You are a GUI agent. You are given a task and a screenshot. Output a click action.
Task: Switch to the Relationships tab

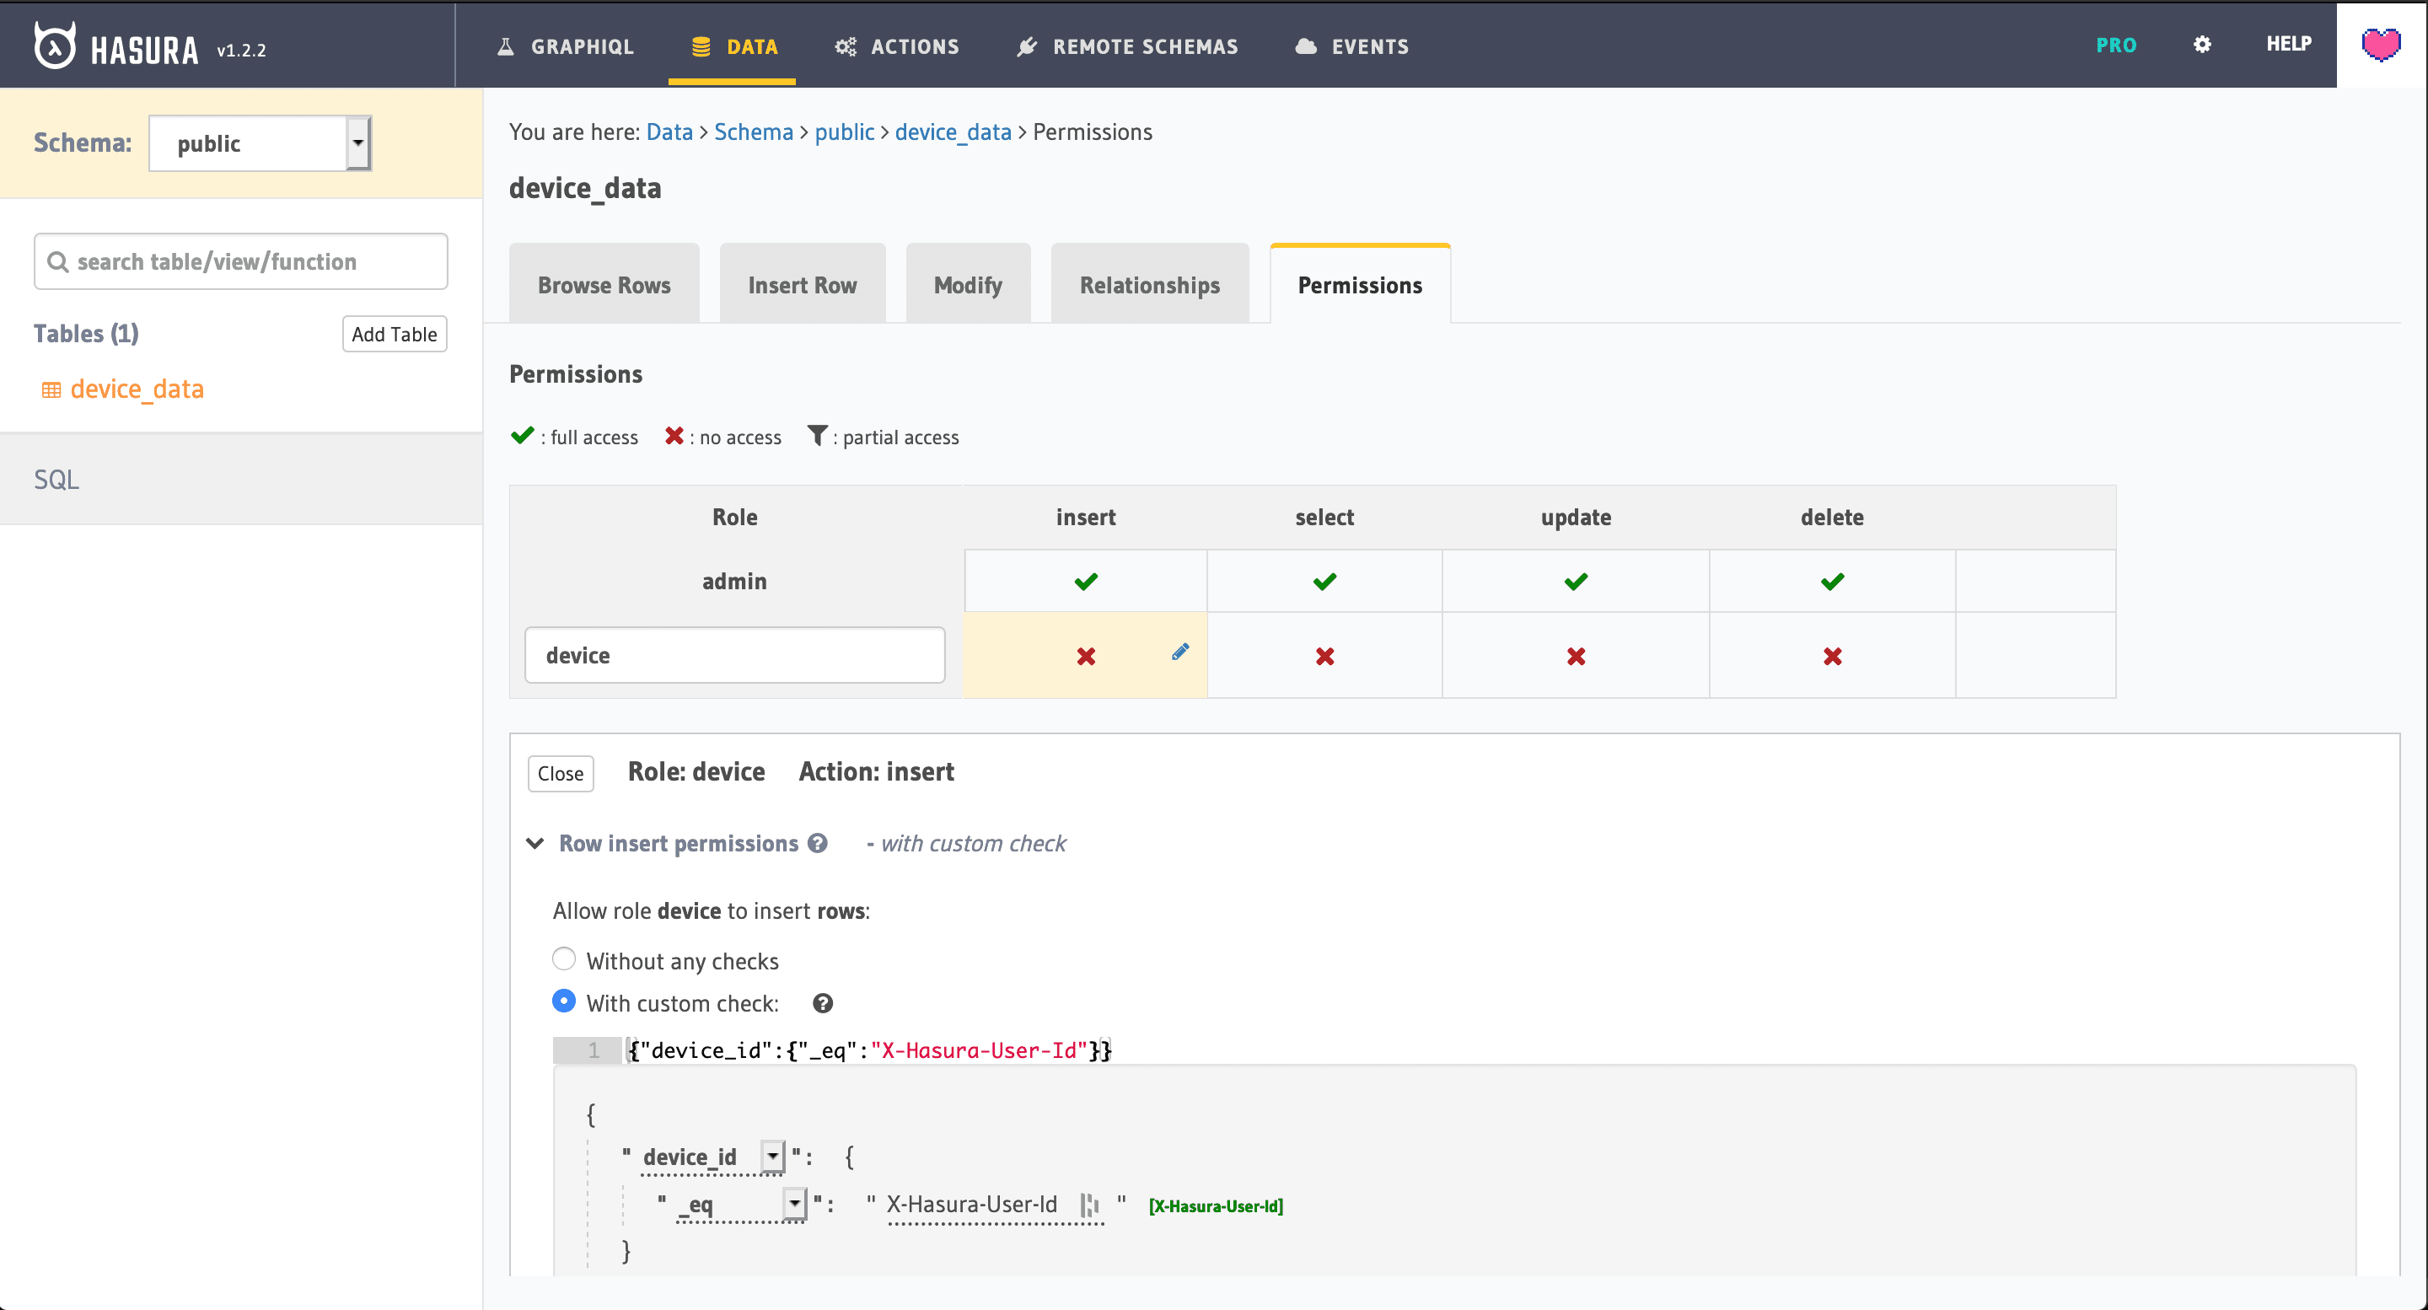[x=1150, y=284]
